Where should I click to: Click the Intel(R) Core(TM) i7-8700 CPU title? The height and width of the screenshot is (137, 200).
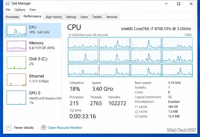pos(156,29)
